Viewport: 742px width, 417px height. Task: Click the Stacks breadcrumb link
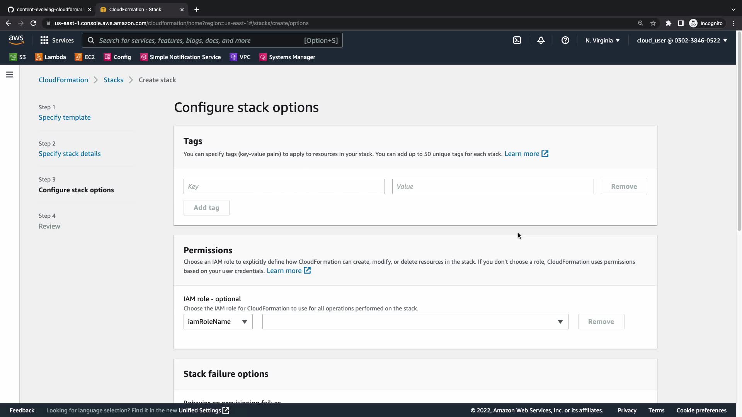point(113,80)
